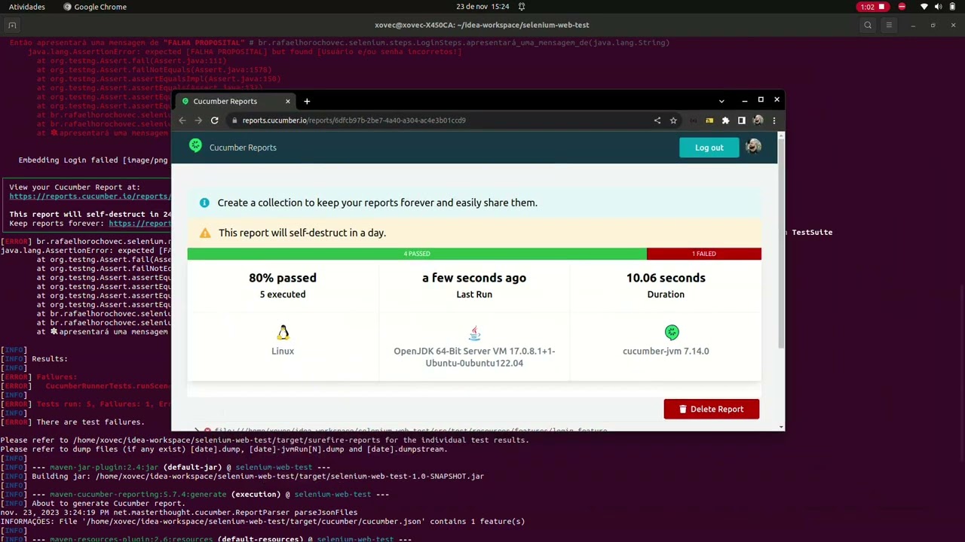Click '5 executed' text
965x542 pixels.
(x=283, y=294)
